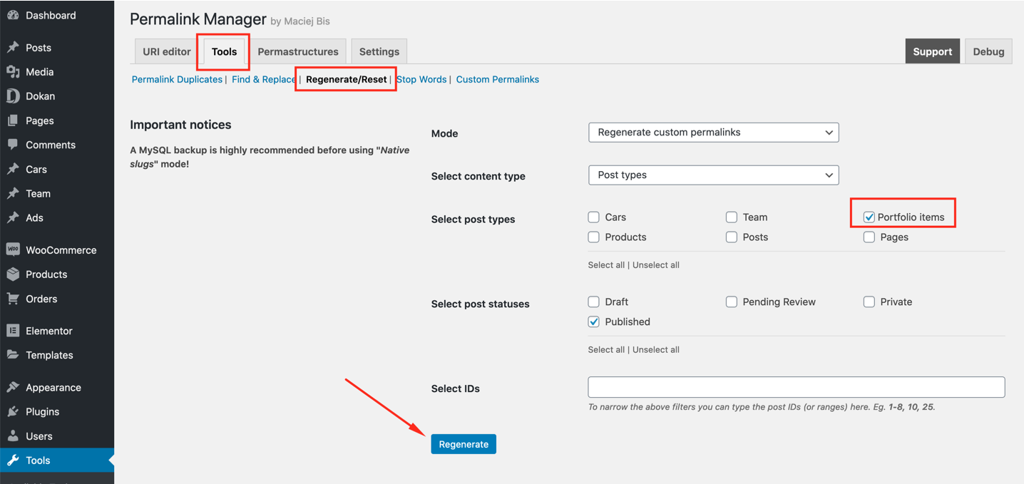The height and width of the screenshot is (484, 1024).
Task: Click the Elementor logo icon
Action: [x=13, y=331]
